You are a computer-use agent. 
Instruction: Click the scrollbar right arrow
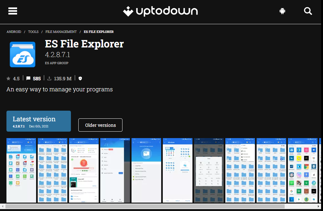point(318,206)
